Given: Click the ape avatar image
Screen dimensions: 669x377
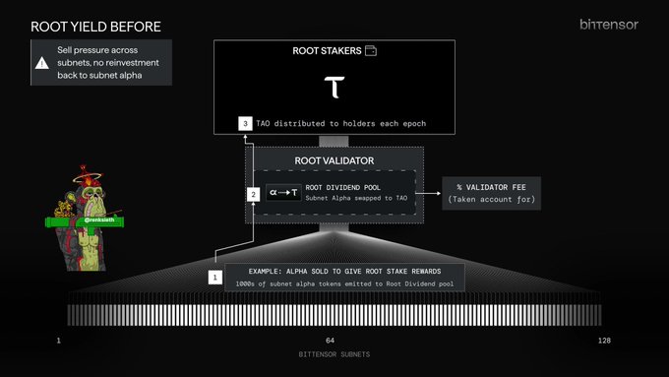Looking at the screenshot, I should tap(85, 218).
